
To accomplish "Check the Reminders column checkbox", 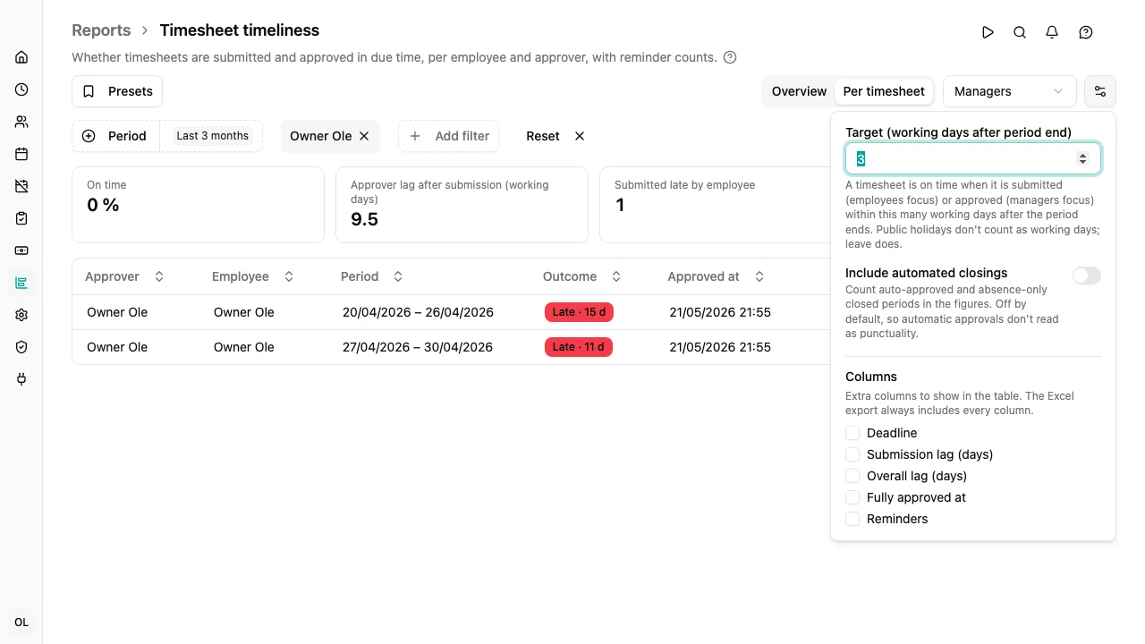I will [x=852, y=519].
